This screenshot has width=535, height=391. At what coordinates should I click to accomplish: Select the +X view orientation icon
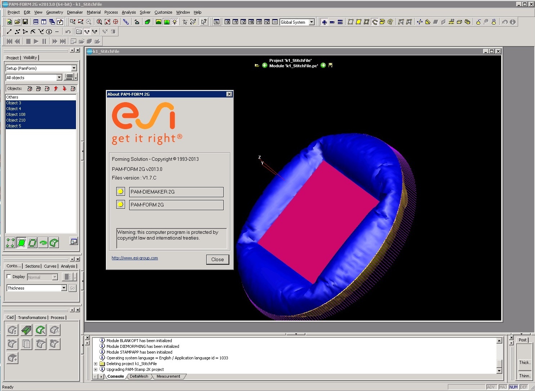tap(251, 22)
